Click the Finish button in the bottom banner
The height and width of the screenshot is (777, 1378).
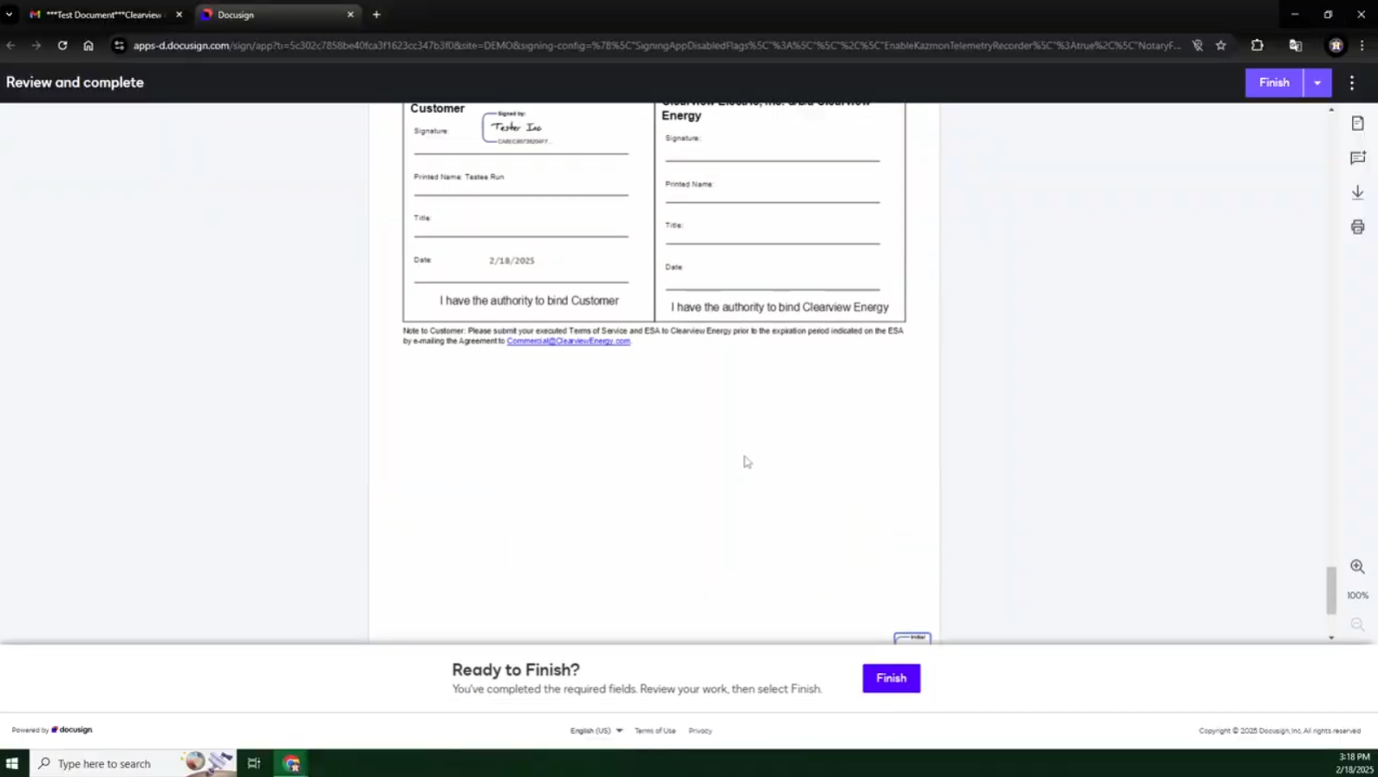point(891,678)
